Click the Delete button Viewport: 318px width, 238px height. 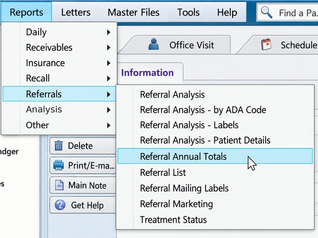pyautogui.click(x=83, y=146)
